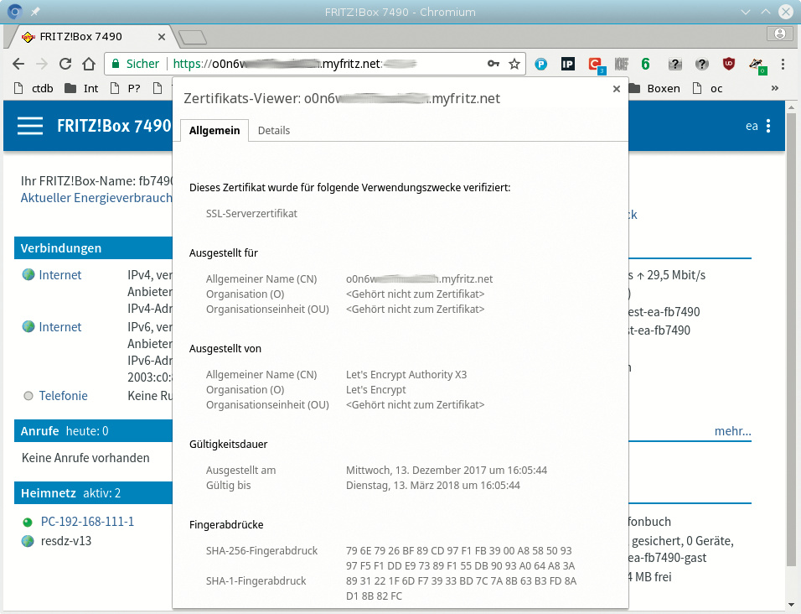801x614 pixels.
Task: Close the Zertifikats-Viewer dialog
Action: coord(617,88)
